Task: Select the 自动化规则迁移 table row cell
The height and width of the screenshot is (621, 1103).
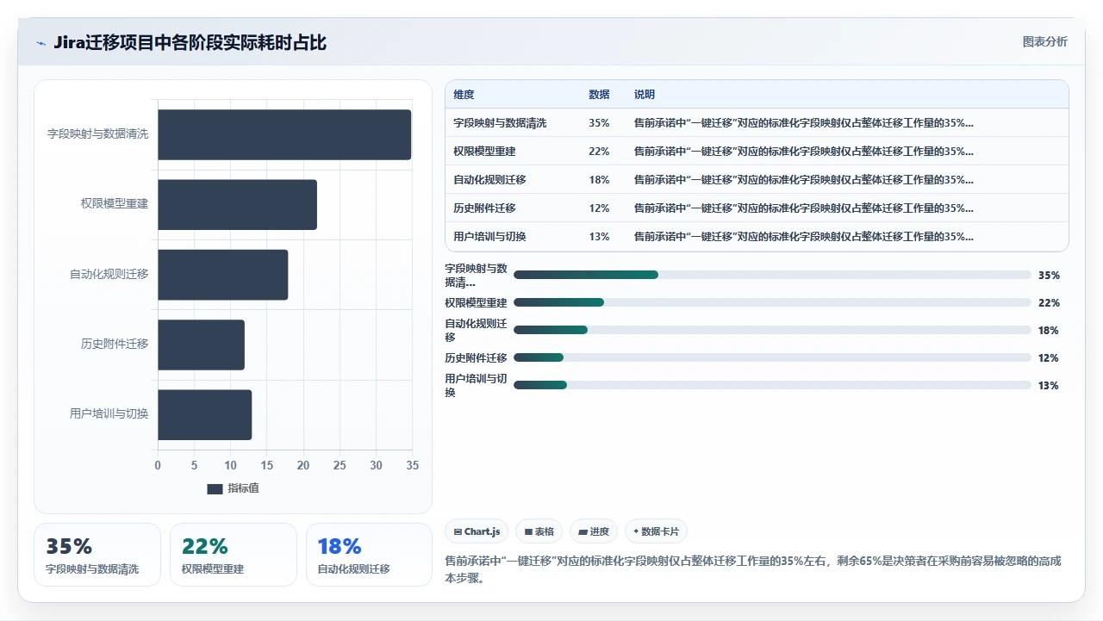Action: click(x=489, y=180)
